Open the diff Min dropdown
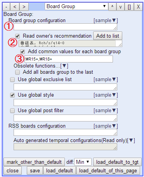 [83, 162]
